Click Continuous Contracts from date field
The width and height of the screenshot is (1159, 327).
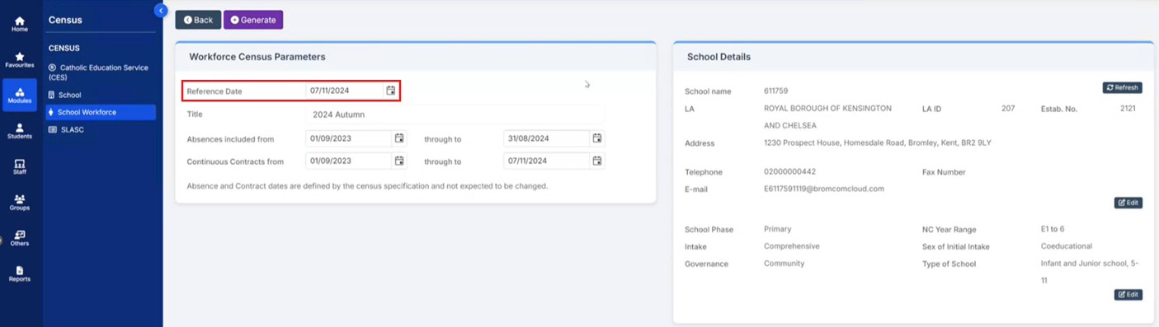pos(348,161)
